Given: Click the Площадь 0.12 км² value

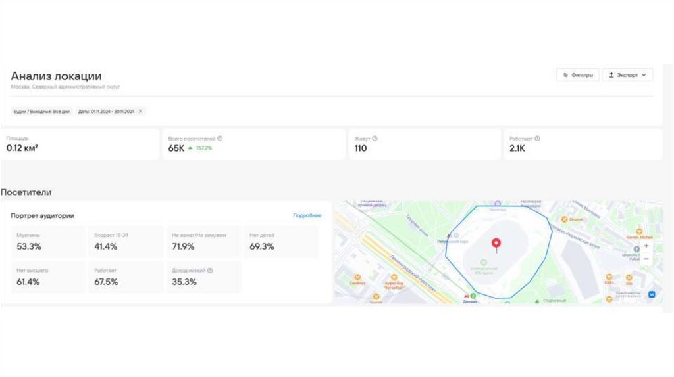Looking at the screenshot, I should pyautogui.click(x=22, y=148).
